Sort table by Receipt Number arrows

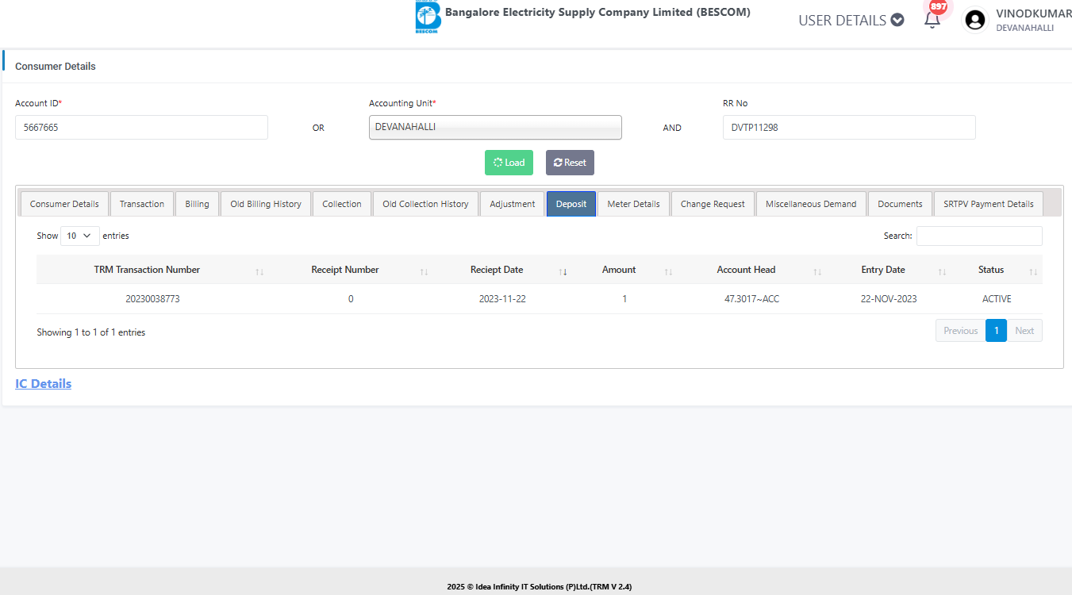424,271
